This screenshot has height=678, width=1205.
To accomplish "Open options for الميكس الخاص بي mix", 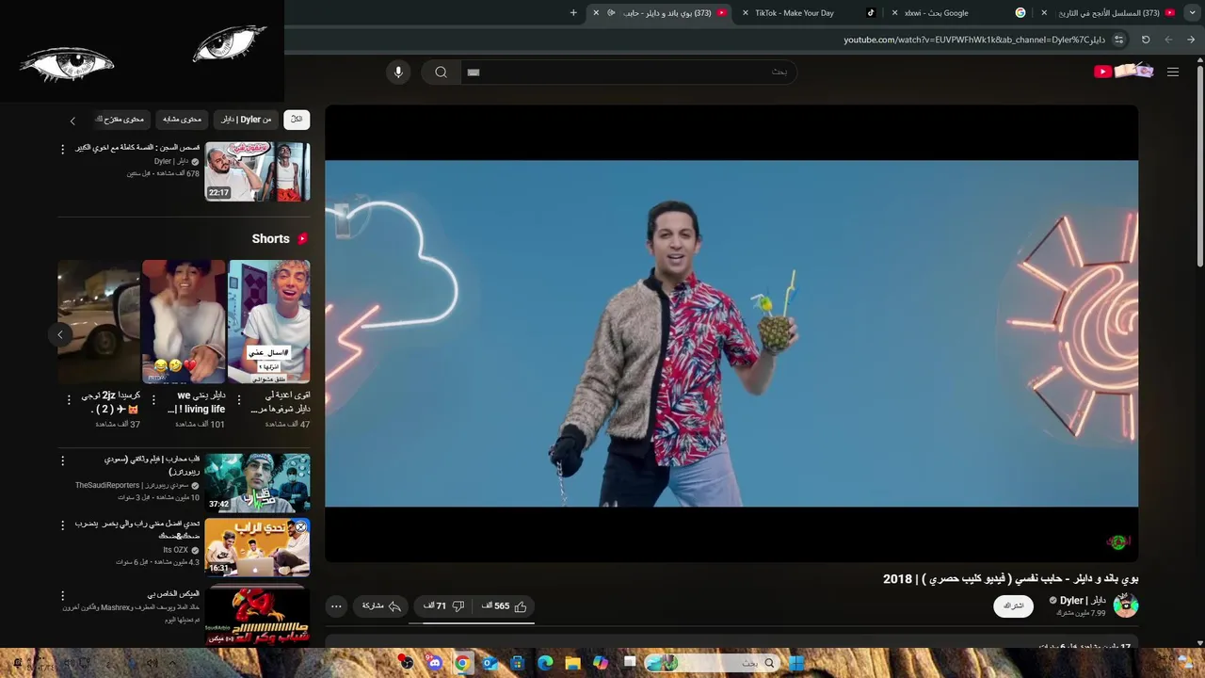I will [x=63, y=596].
